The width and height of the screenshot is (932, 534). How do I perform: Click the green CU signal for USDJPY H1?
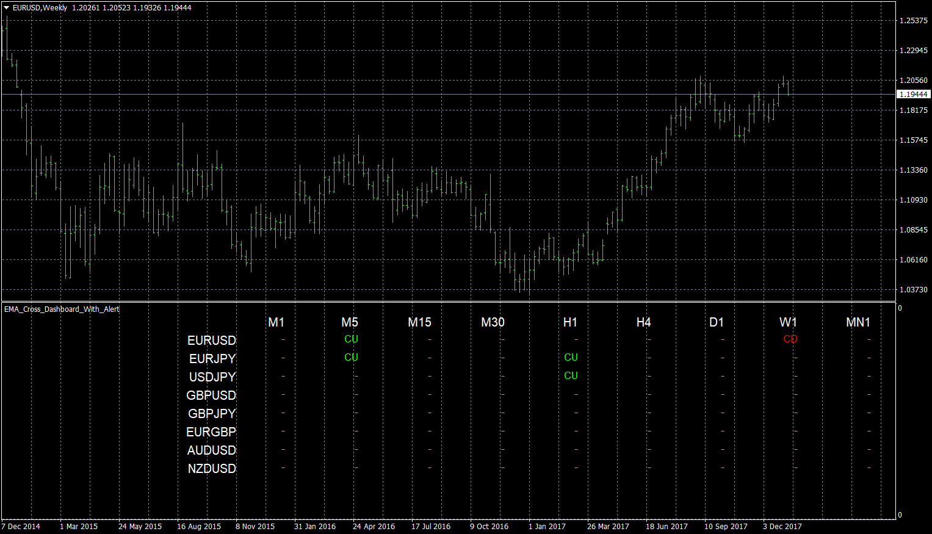pyautogui.click(x=571, y=376)
